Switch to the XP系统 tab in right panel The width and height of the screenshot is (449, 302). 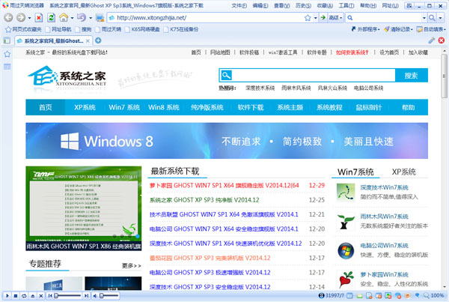(x=404, y=172)
